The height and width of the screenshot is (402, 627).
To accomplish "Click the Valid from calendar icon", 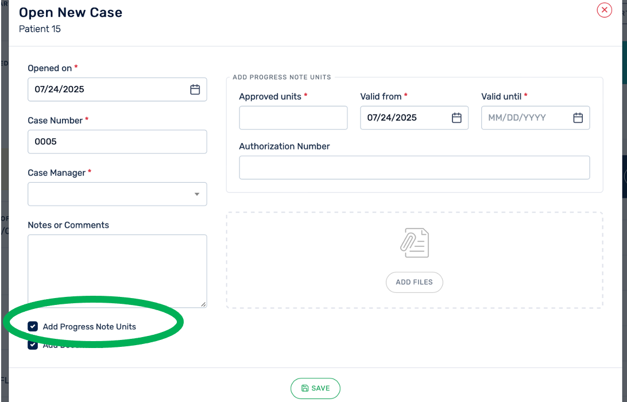I will coord(456,118).
